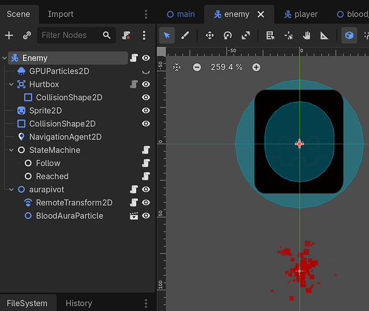The height and width of the screenshot is (311, 369).
Task: Choose the Scale Mode tool
Action: coord(245,35)
